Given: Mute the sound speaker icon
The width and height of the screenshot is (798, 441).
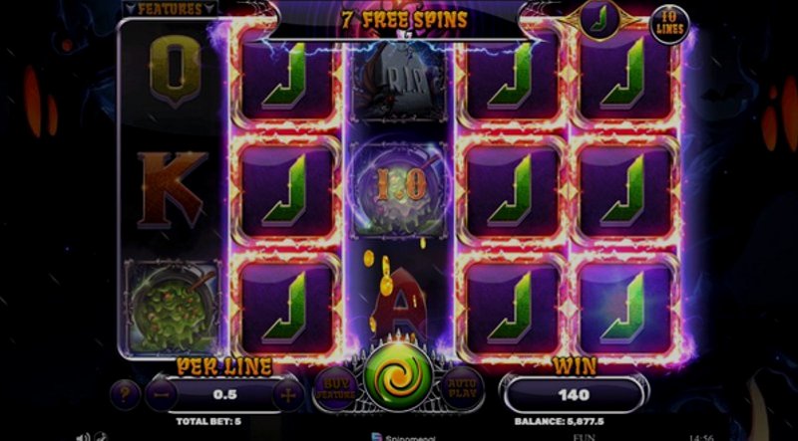Looking at the screenshot, I should tap(83, 437).
